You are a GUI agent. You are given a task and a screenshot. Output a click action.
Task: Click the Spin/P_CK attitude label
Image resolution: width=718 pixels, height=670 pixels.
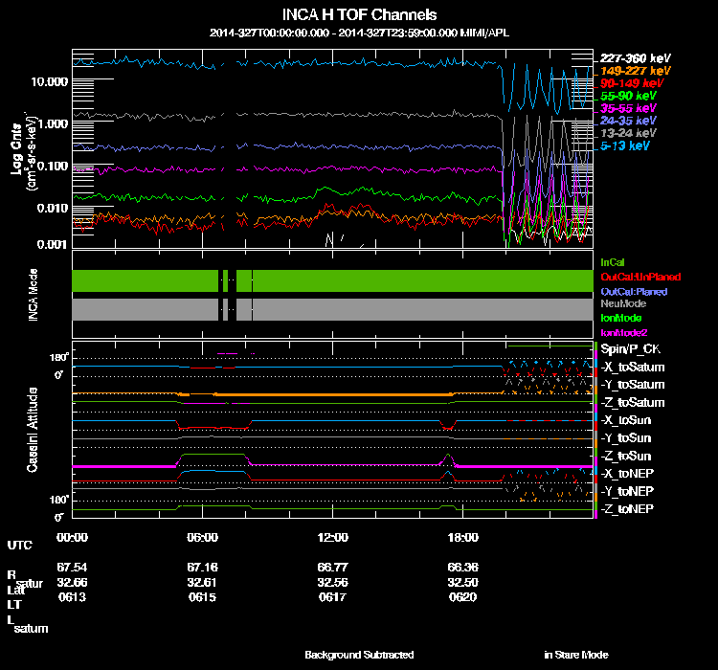tap(629, 349)
